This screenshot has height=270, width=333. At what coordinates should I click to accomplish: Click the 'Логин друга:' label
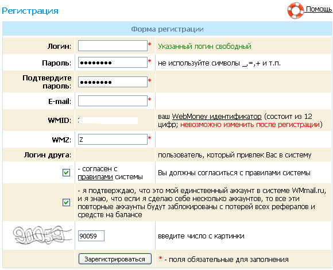click(x=48, y=155)
